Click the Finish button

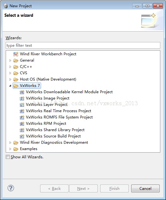coord(114,188)
